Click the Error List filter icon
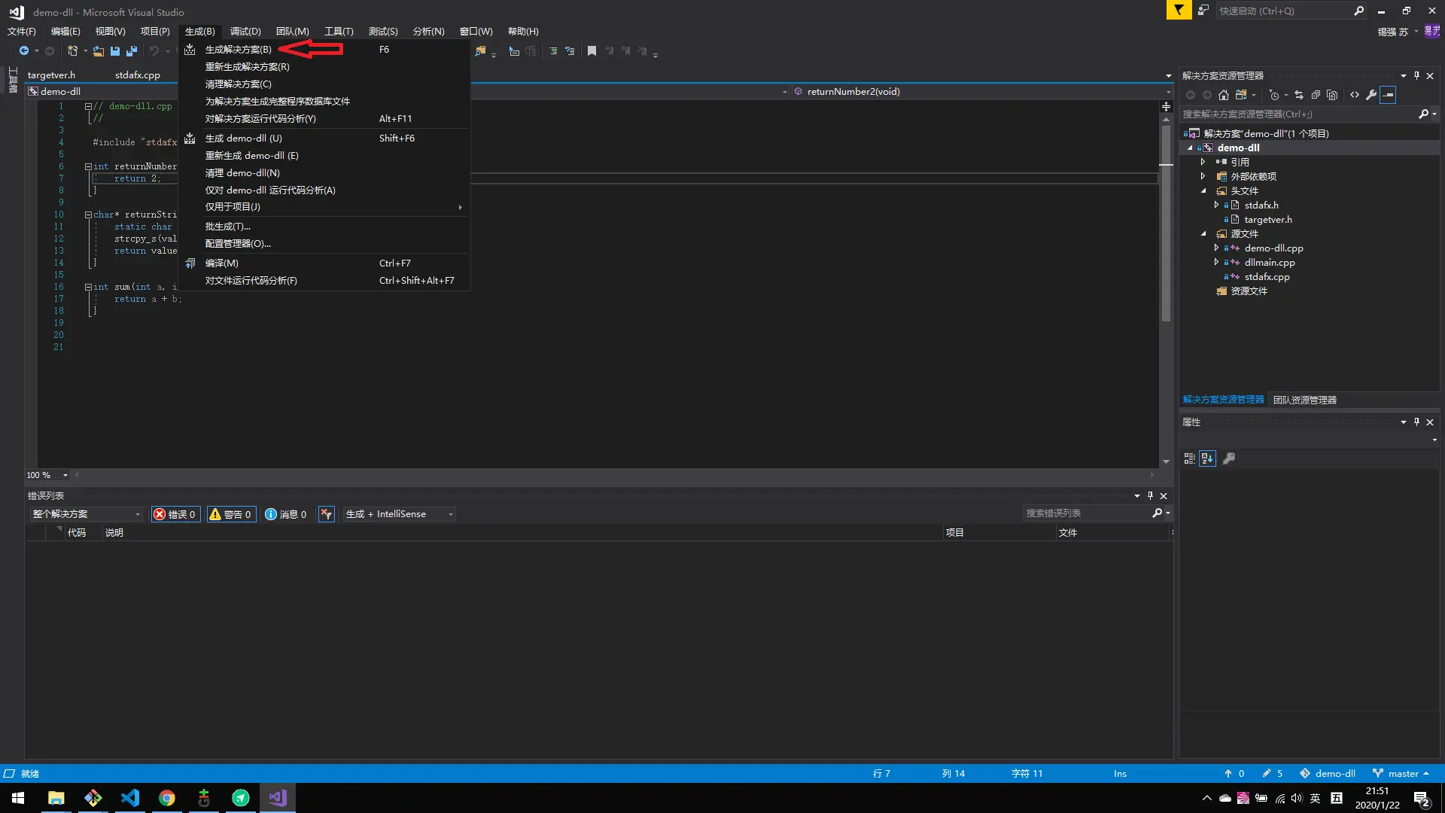The width and height of the screenshot is (1445, 813). (x=327, y=513)
